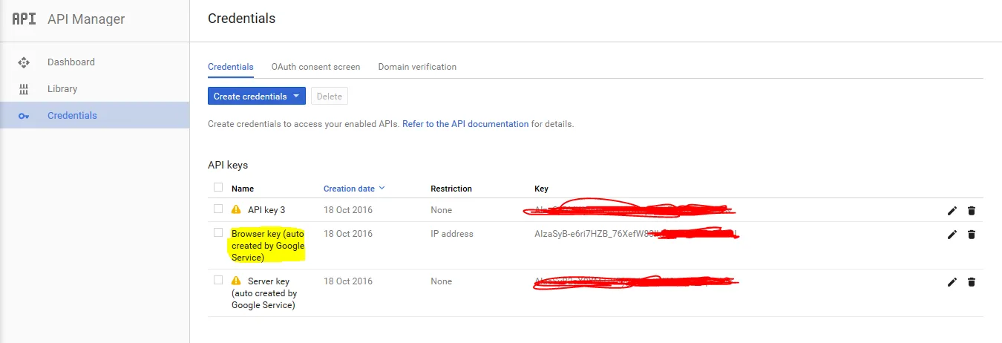Open Server key (auto created by Google Service)
Screen dimensions: 1002x343
(264, 293)
